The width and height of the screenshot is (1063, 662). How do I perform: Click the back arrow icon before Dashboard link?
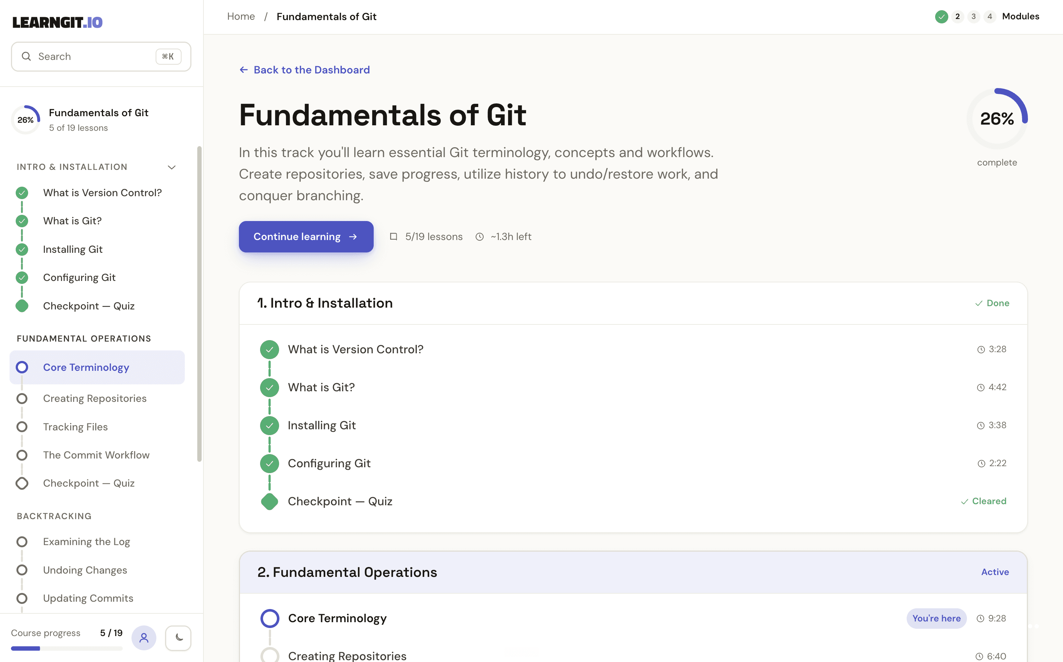pos(244,70)
